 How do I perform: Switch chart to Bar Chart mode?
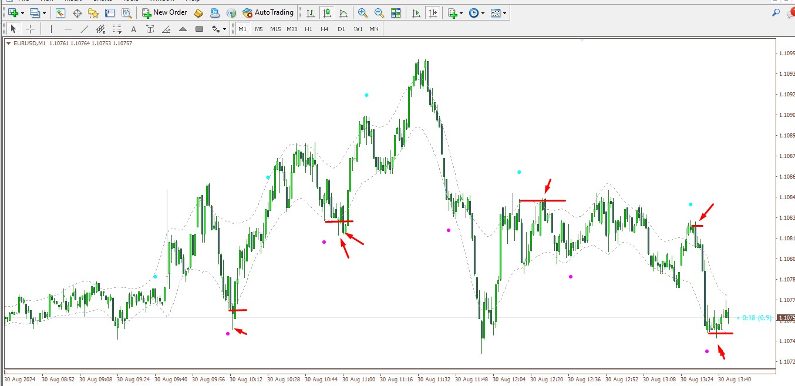pyautogui.click(x=311, y=12)
